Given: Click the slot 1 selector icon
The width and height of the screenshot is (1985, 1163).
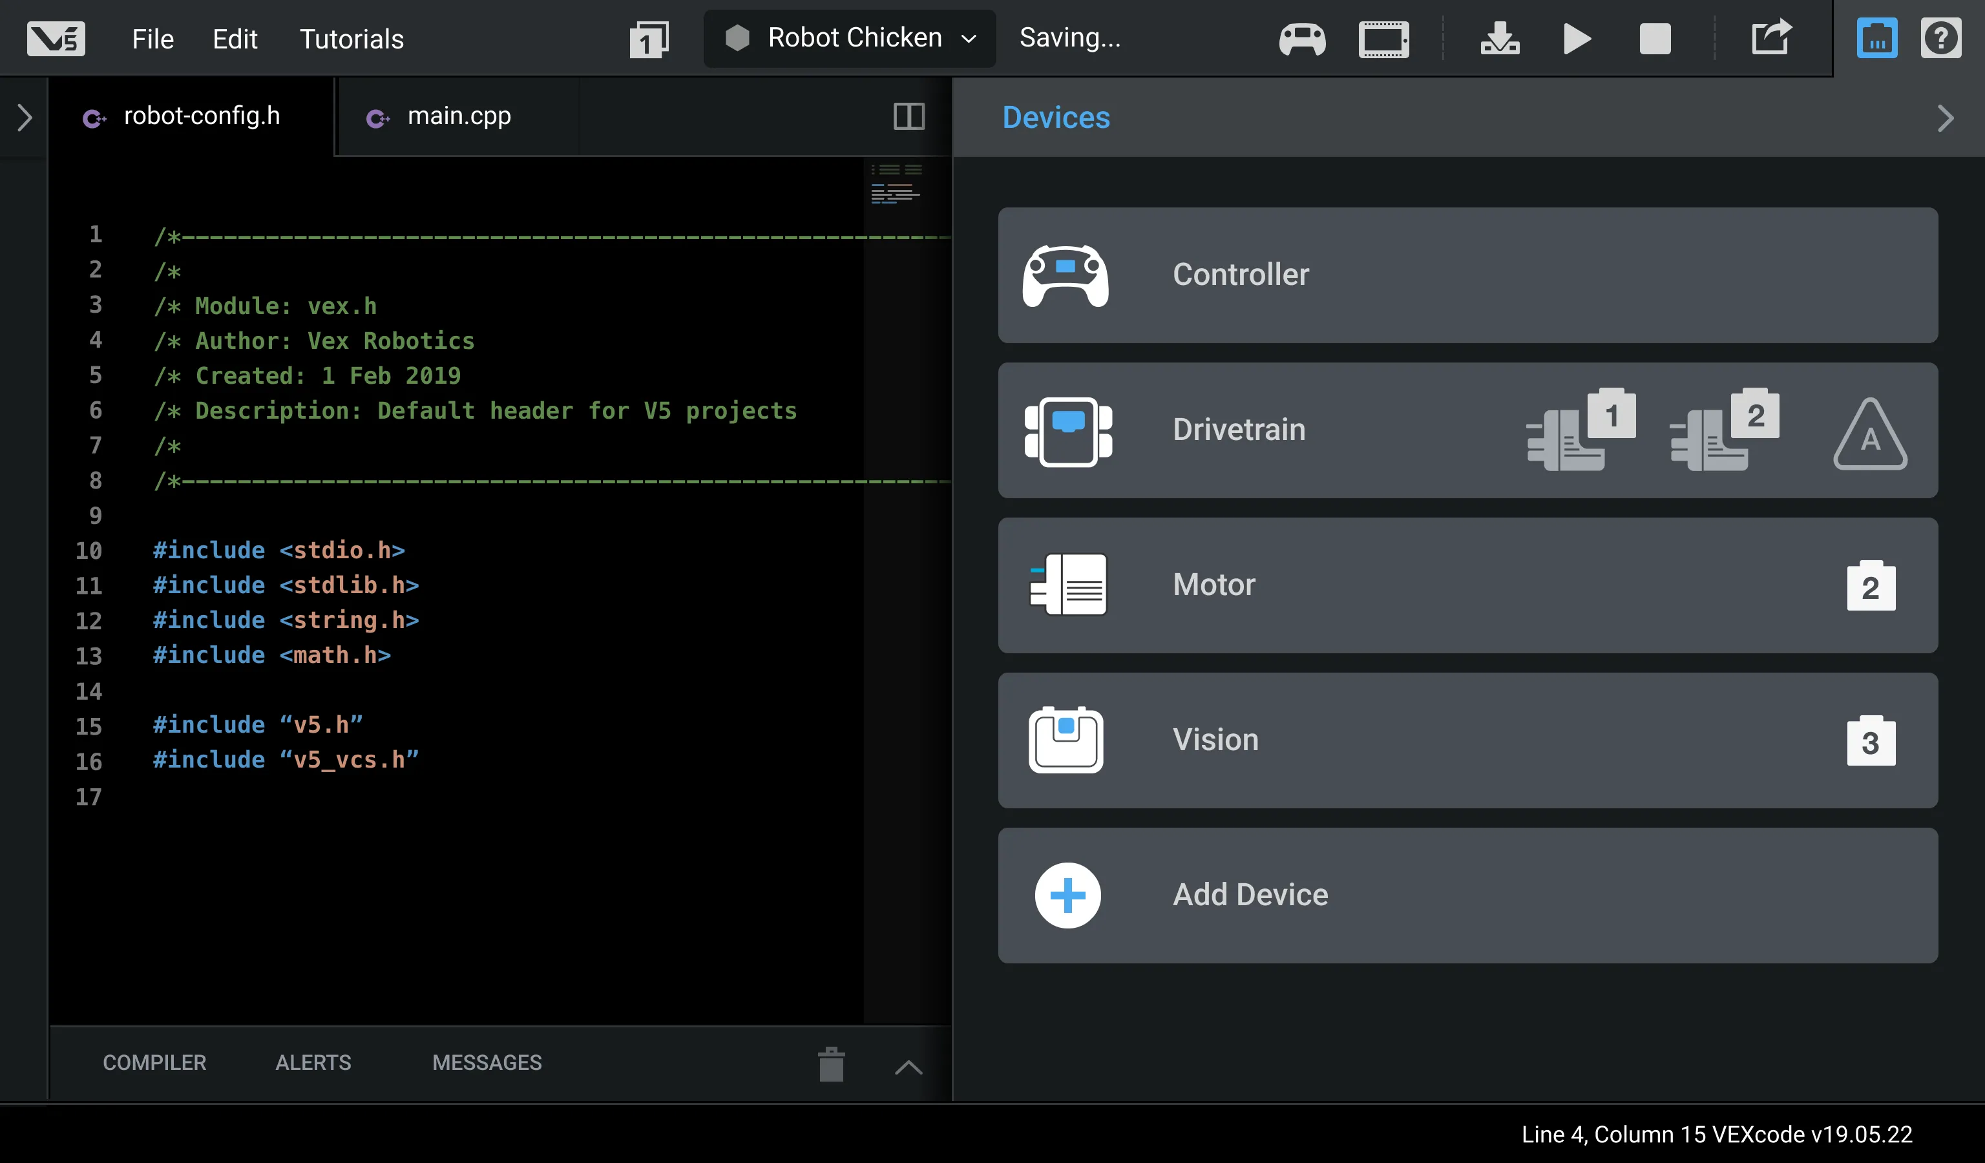Looking at the screenshot, I should pyautogui.click(x=649, y=39).
